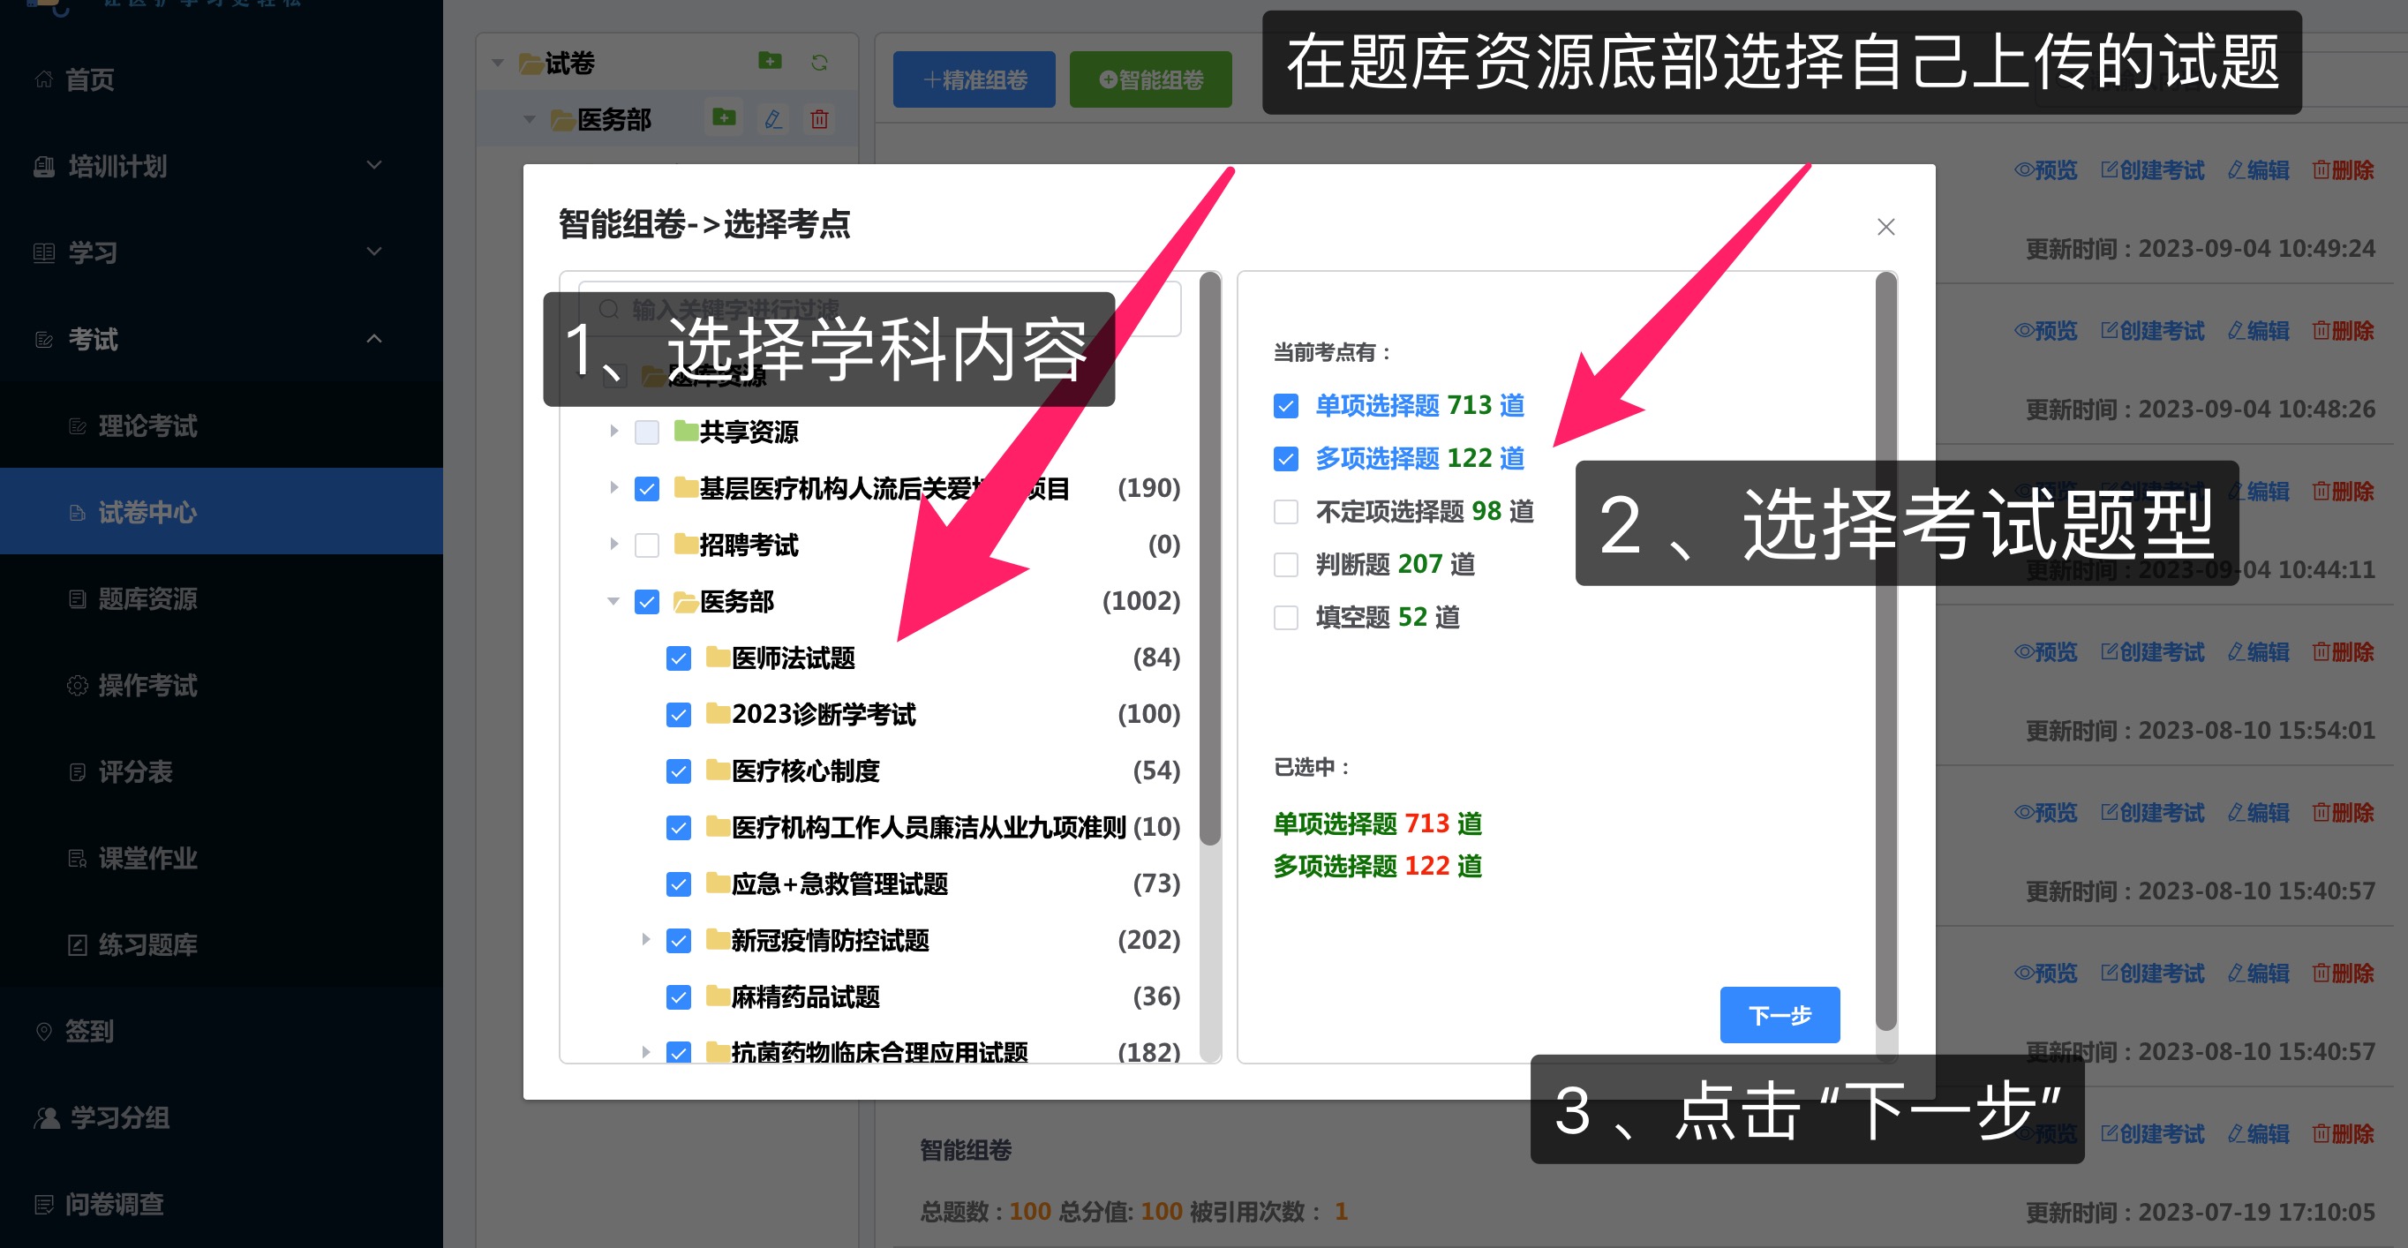
Task: Uncheck the 医师法试题 checkbox
Action: click(x=679, y=658)
